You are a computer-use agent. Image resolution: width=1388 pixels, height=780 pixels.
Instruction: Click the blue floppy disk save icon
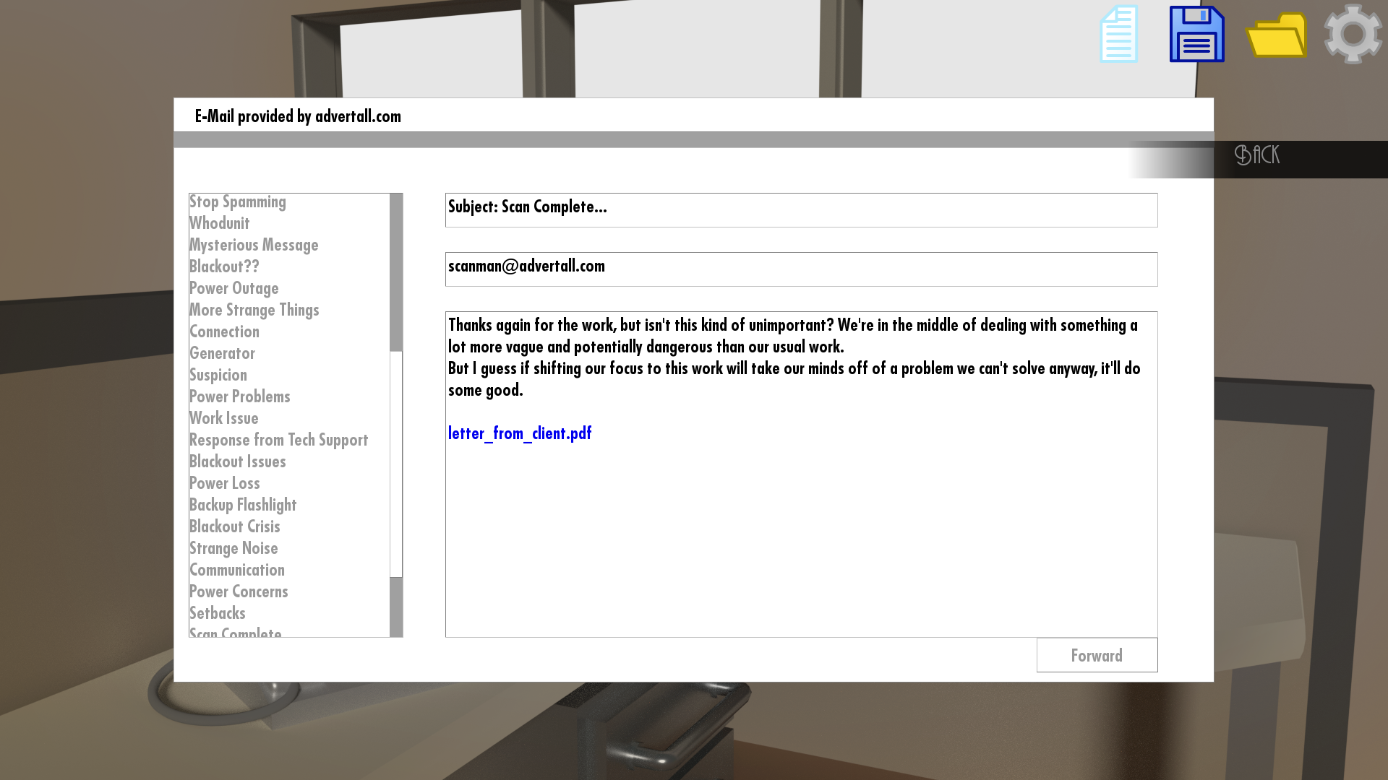pyautogui.click(x=1197, y=34)
